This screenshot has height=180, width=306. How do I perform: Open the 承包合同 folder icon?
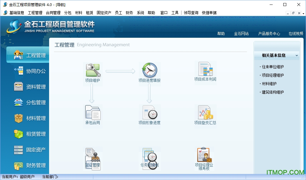[x=93, y=112]
